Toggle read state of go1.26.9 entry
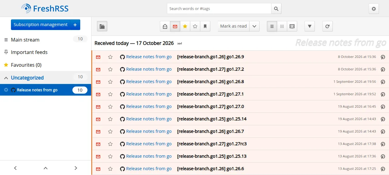 (98, 57)
